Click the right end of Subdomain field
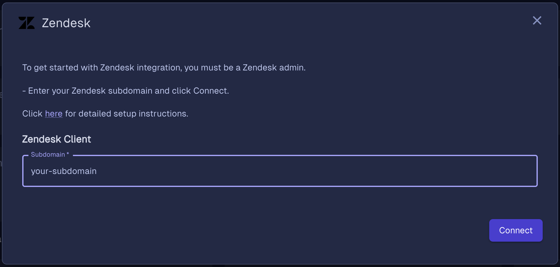Screen dimensions: 560x267 525,171
